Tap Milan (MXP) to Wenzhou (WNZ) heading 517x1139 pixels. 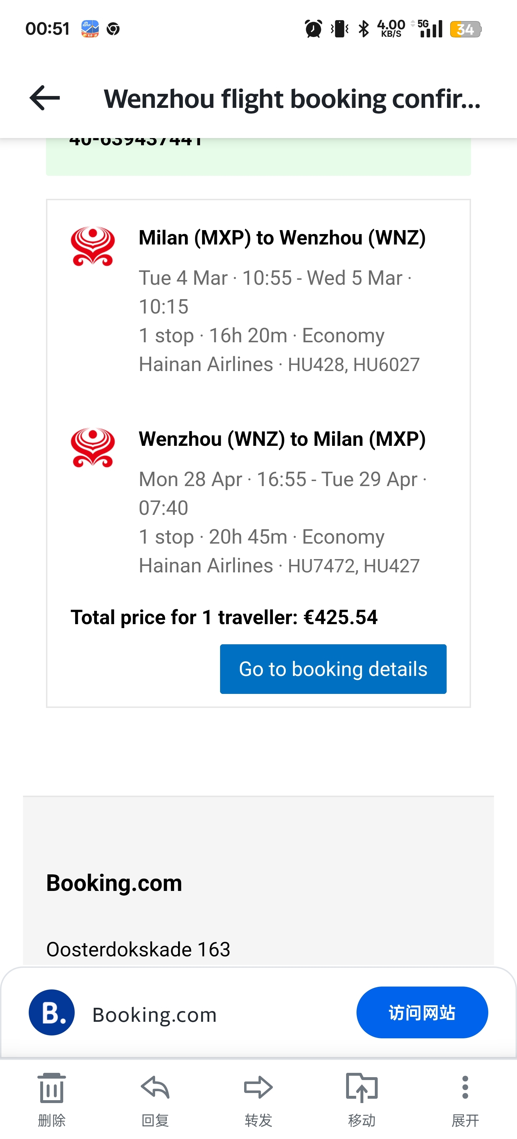click(x=282, y=238)
